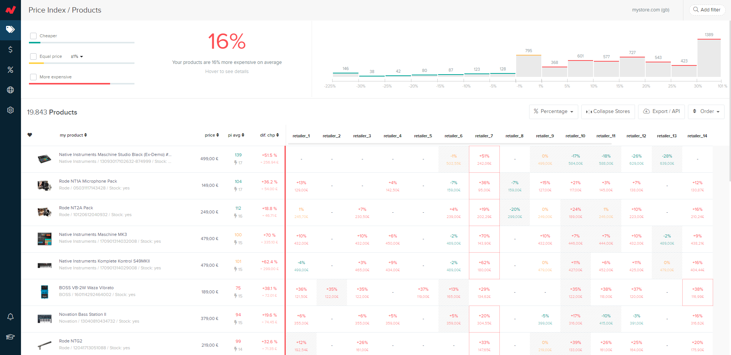Screen dimensions: 731x355
Task: Select the price tag sidebar icon
Action: point(10,29)
